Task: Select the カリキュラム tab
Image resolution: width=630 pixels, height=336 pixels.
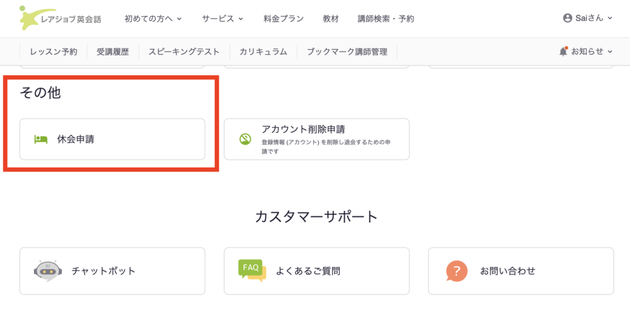Action: click(263, 52)
